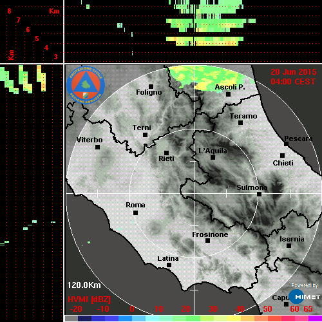Click the Foligno city marker square
322x322 pixels.
click(151, 86)
